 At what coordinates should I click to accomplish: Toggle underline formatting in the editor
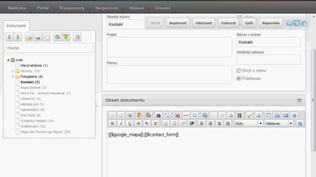[129, 123]
